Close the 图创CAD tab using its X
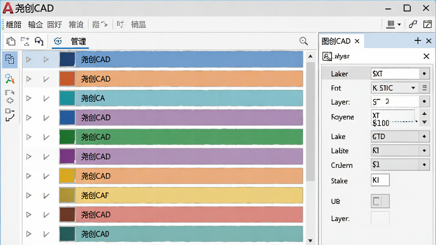The height and width of the screenshot is (245, 436). [357, 41]
